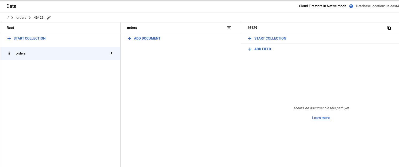Click the plus icon beside Add Field
Image resolution: width=399 pixels, height=167 pixels.
(250, 49)
